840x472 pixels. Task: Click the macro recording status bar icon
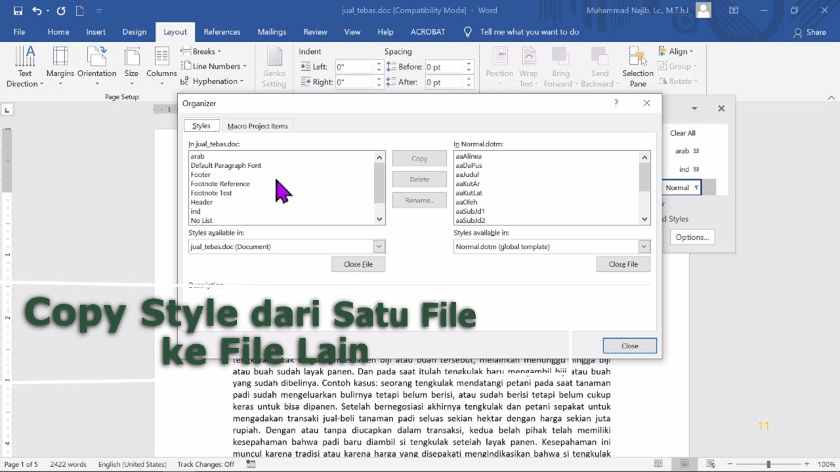click(251, 464)
